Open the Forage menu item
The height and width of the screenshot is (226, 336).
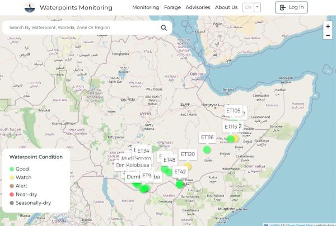point(172,7)
